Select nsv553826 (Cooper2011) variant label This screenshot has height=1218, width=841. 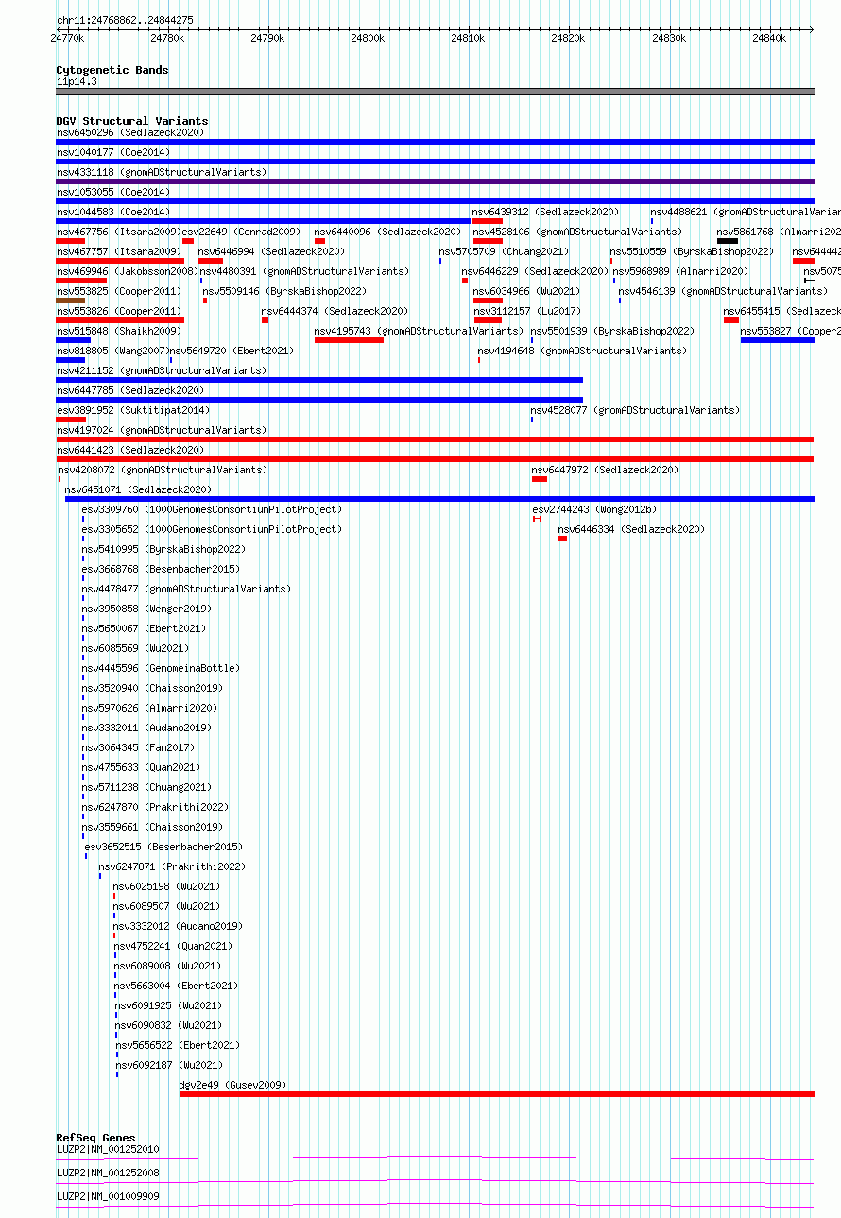119,311
